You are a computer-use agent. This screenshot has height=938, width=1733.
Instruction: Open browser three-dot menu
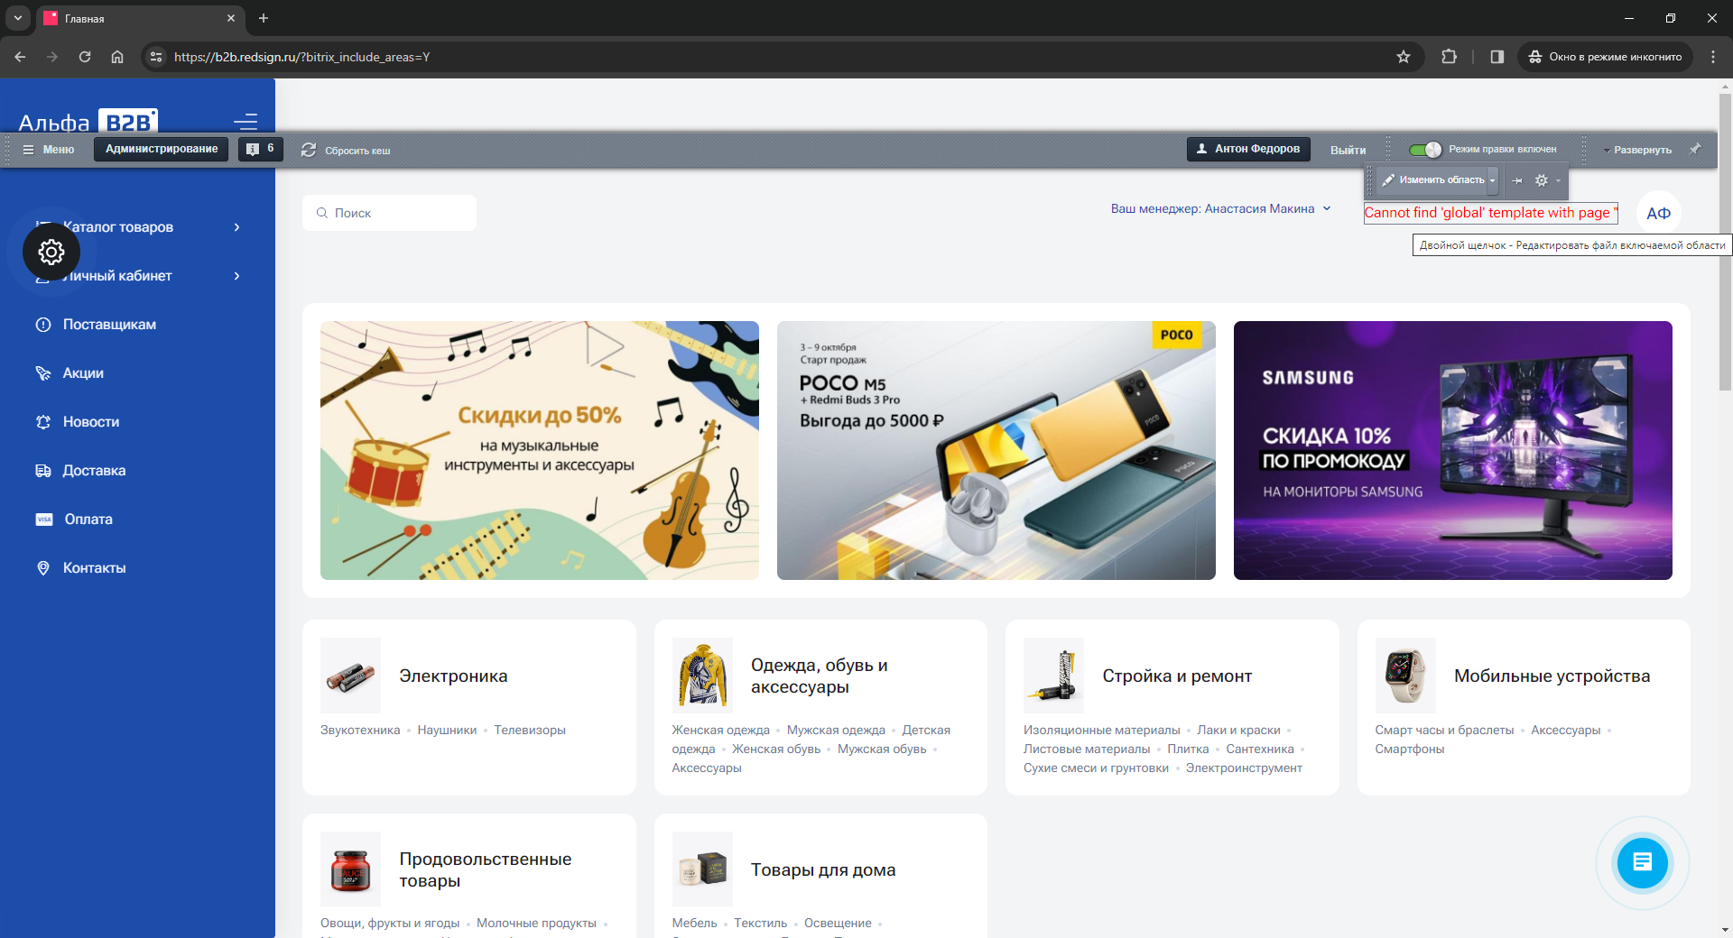point(1713,57)
